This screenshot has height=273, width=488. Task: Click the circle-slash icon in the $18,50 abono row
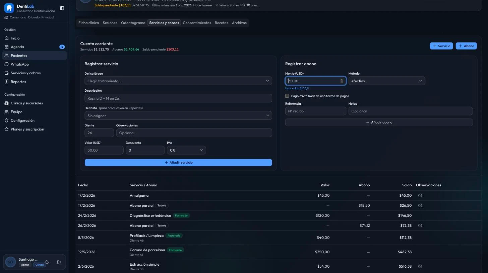tap(420, 205)
